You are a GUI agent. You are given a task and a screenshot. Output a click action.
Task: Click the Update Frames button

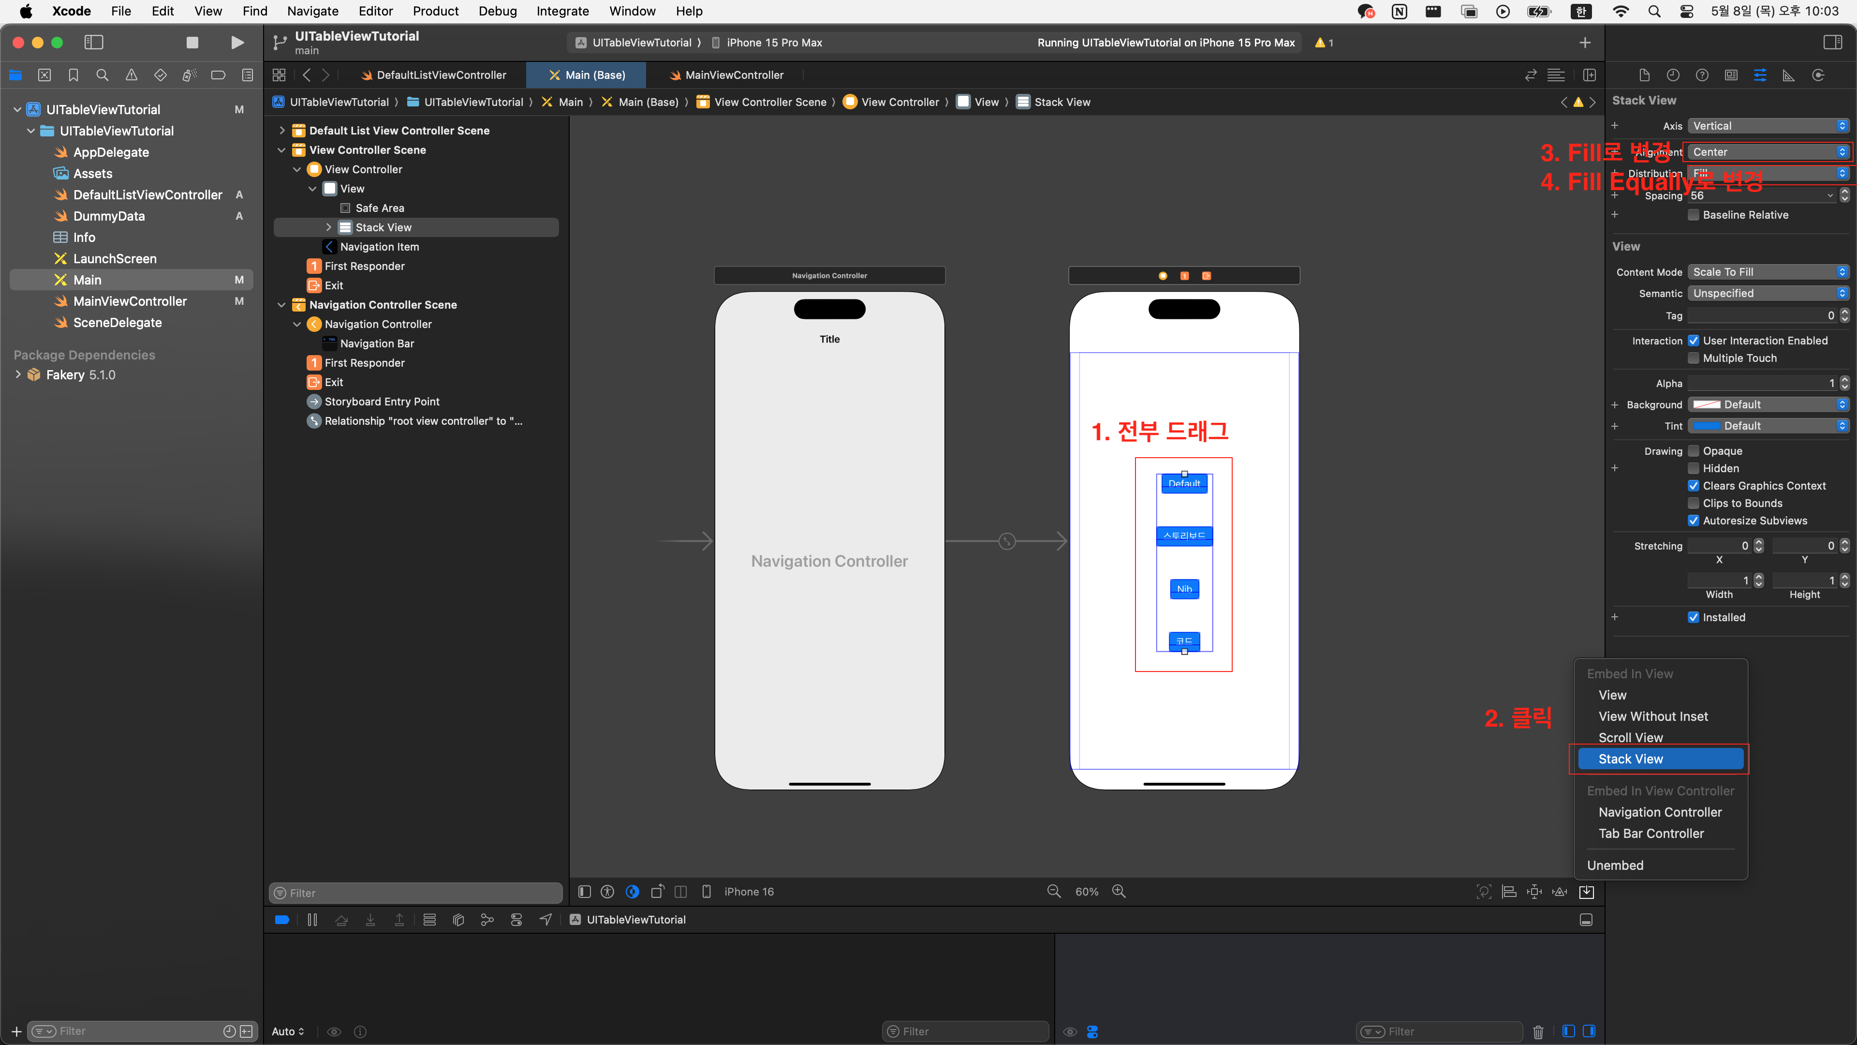tap(1484, 891)
